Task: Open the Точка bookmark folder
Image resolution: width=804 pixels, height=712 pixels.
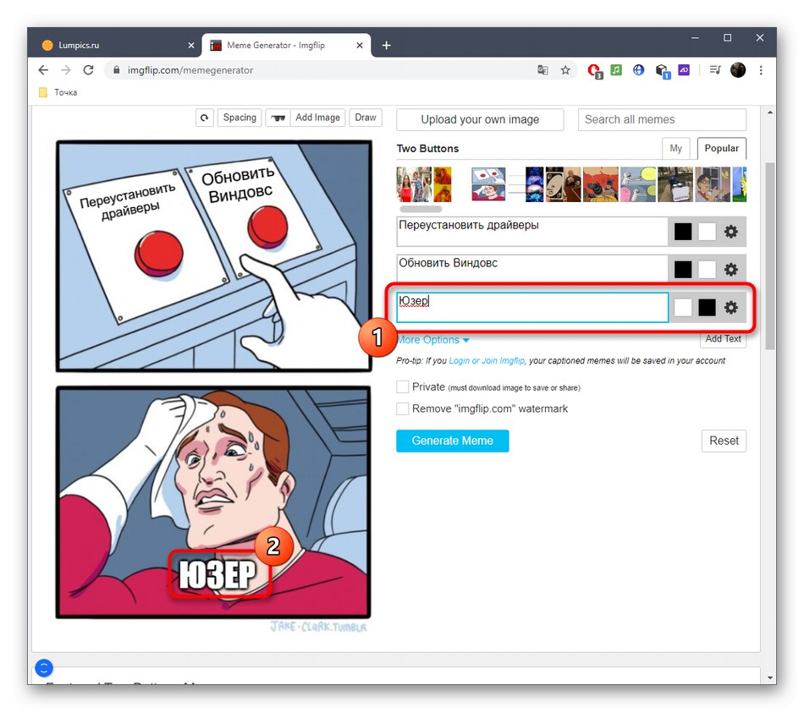Action: 58,92
